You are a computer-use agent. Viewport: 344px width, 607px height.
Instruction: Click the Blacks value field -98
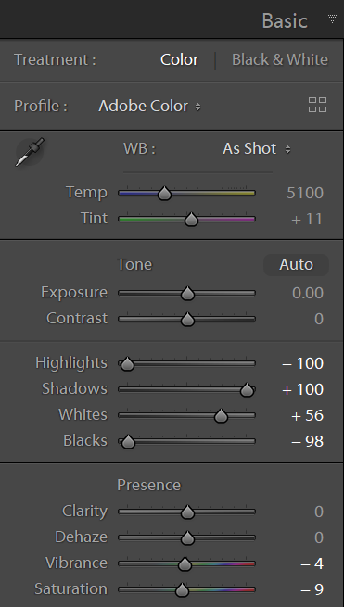(x=307, y=442)
